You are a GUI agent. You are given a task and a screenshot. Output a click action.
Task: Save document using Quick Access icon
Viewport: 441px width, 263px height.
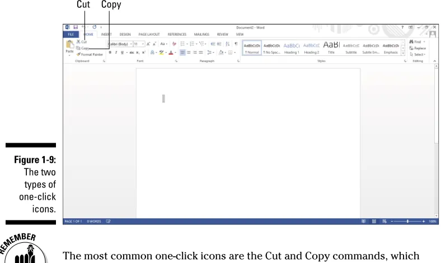pyautogui.click(x=76, y=27)
